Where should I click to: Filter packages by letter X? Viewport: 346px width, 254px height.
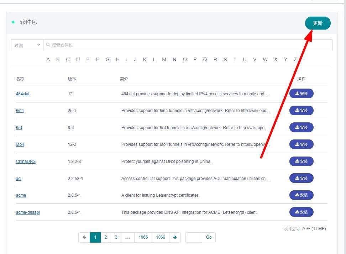276,59
